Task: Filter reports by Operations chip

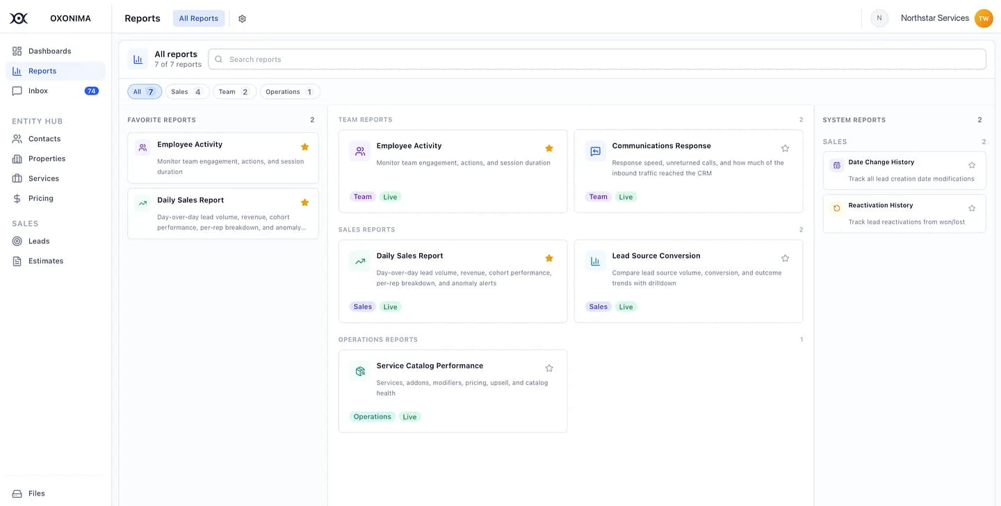Action: pyautogui.click(x=290, y=92)
